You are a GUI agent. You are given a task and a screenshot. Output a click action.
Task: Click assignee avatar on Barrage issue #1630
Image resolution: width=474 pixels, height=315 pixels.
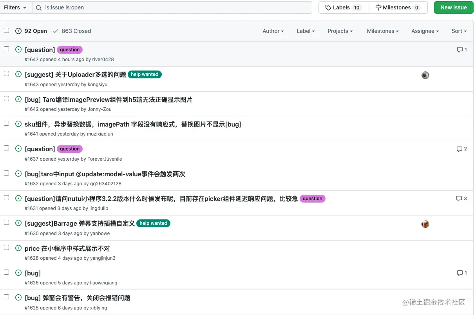point(425,224)
